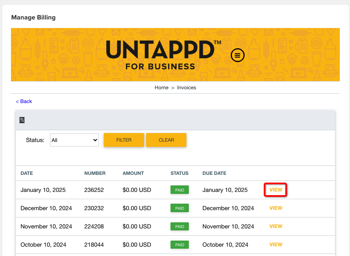
Task: View invoice 224208
Action: tap(276, 226)
